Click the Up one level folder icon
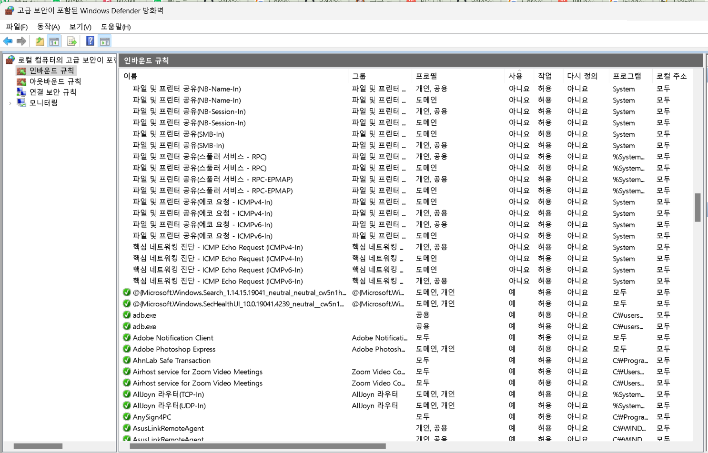 click(40, 41)
